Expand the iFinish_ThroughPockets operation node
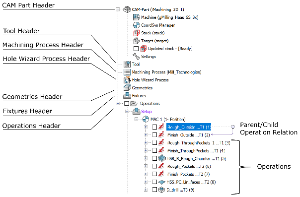This screenshot has width=300, height=197. 146,150
